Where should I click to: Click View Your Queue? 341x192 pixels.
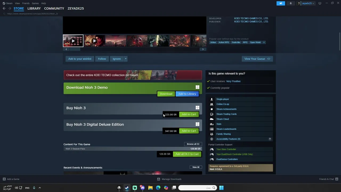(257, 59)
